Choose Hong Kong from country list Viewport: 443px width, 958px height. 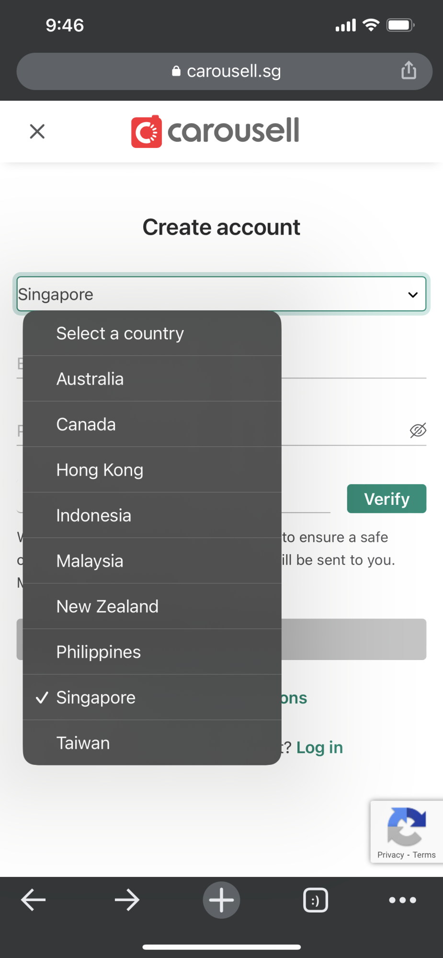100,470
